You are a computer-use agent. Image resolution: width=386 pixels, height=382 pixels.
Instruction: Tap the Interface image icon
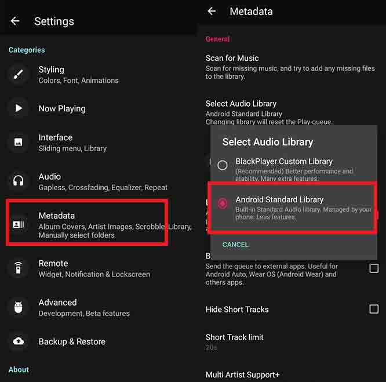19,142
